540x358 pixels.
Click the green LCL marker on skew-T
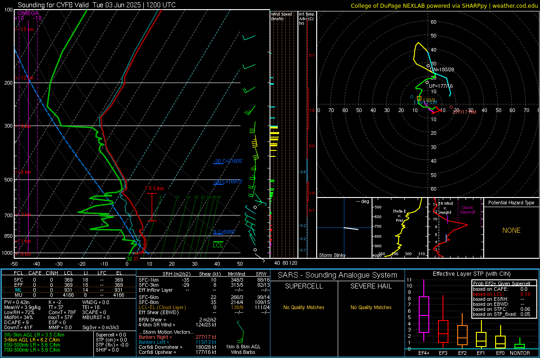(x=218, y=245)
